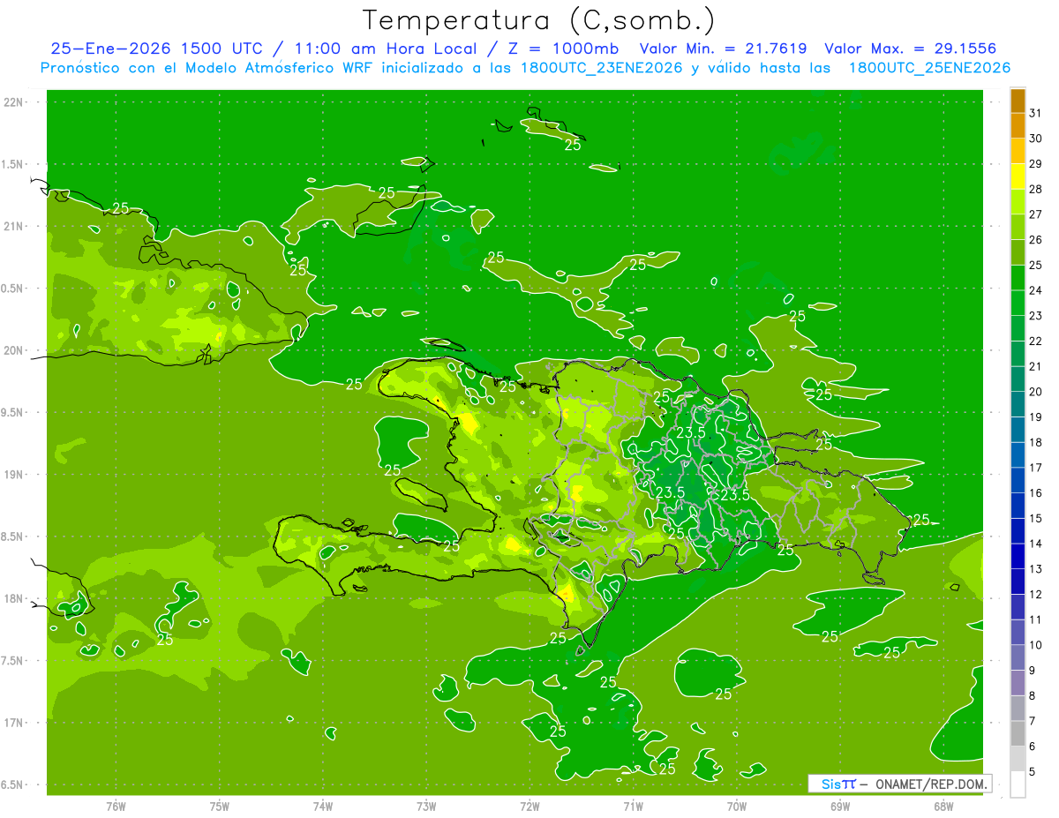Click the 74W longitude axis label
The width and height of the screenshot is (1059, 818).
[x=323, y=807]
